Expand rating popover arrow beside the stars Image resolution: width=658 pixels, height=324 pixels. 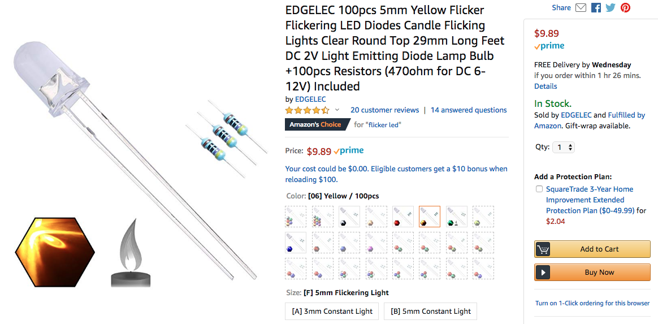(x=337, y=110)
